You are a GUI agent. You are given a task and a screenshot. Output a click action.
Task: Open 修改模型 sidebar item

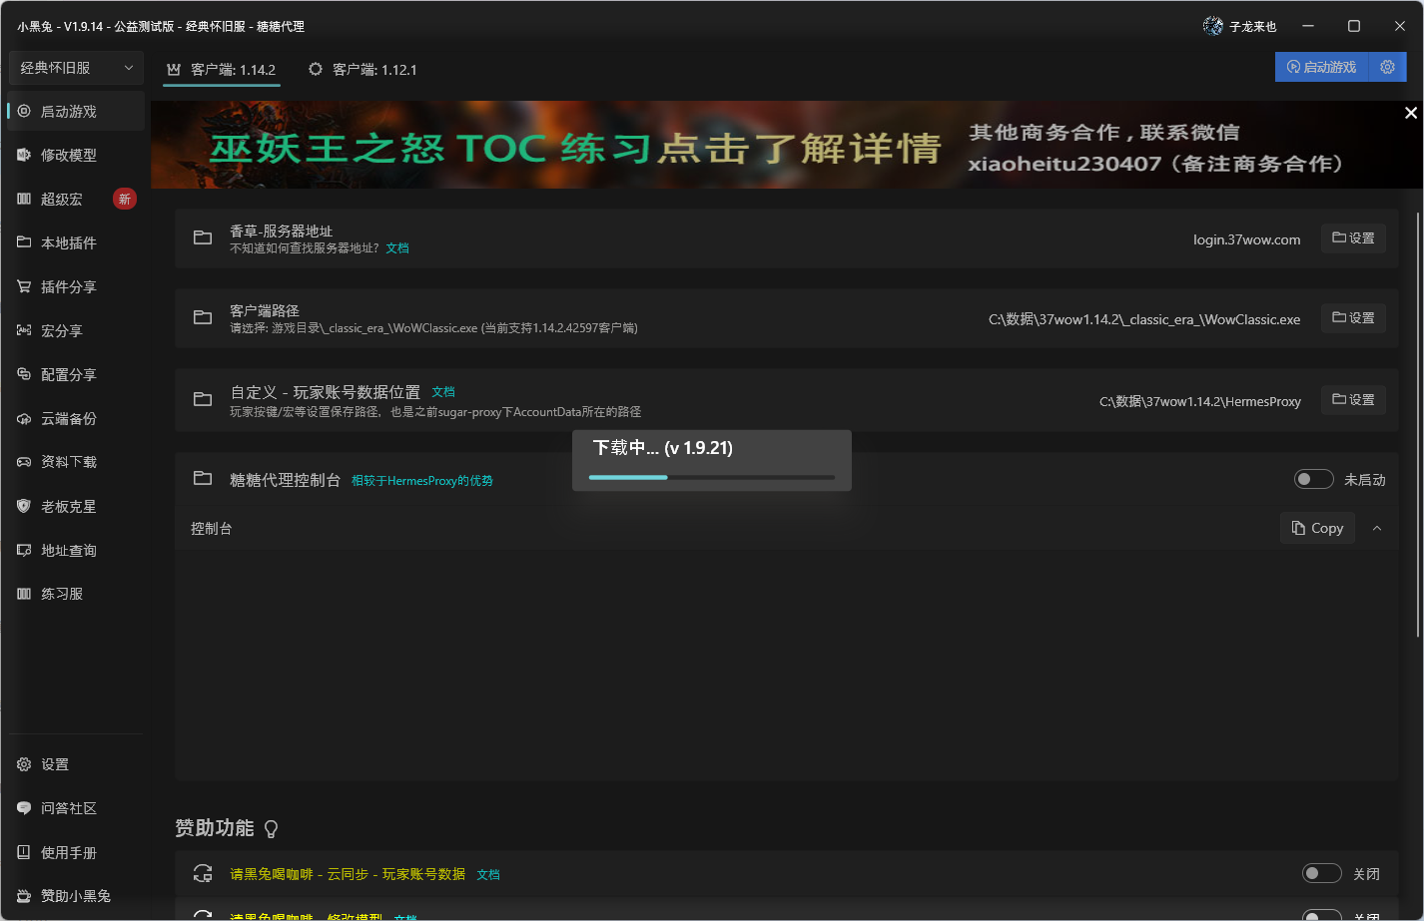76,156
